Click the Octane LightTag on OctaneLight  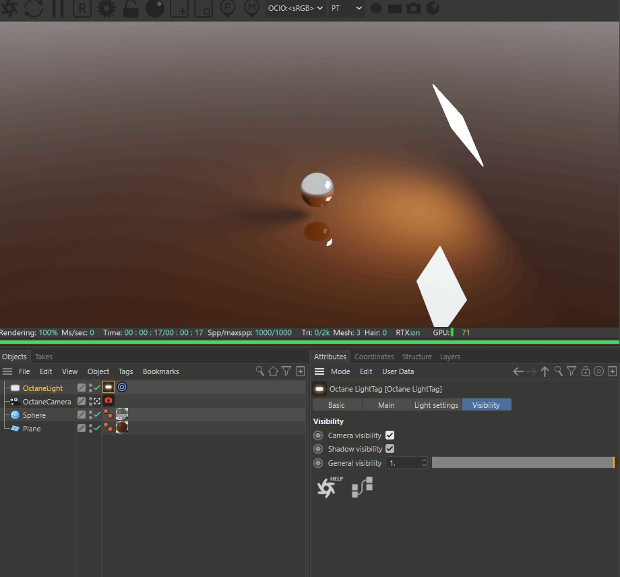108,387
